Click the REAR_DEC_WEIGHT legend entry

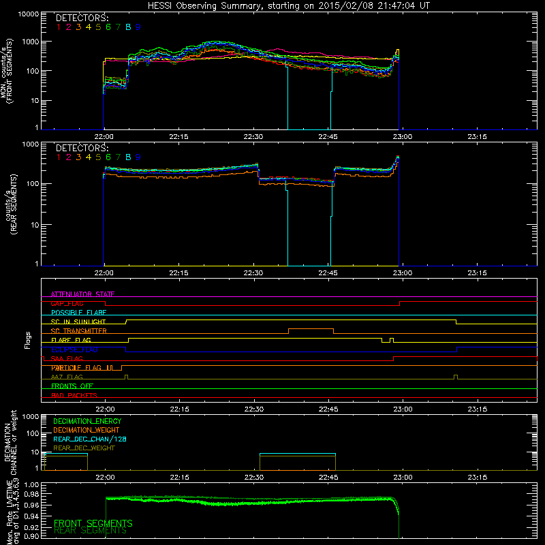(x=84, y=448)
